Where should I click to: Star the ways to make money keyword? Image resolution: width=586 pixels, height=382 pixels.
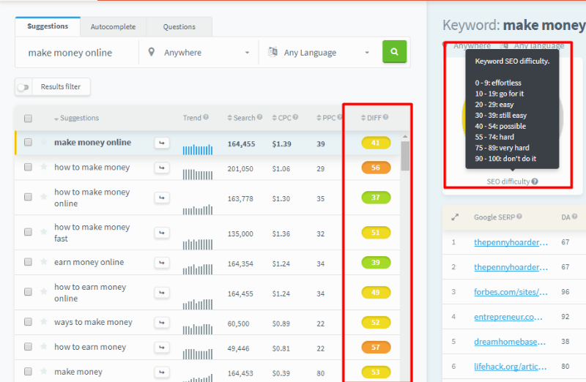[44, 321]
